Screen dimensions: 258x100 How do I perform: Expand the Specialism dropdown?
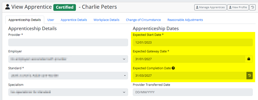68,92
